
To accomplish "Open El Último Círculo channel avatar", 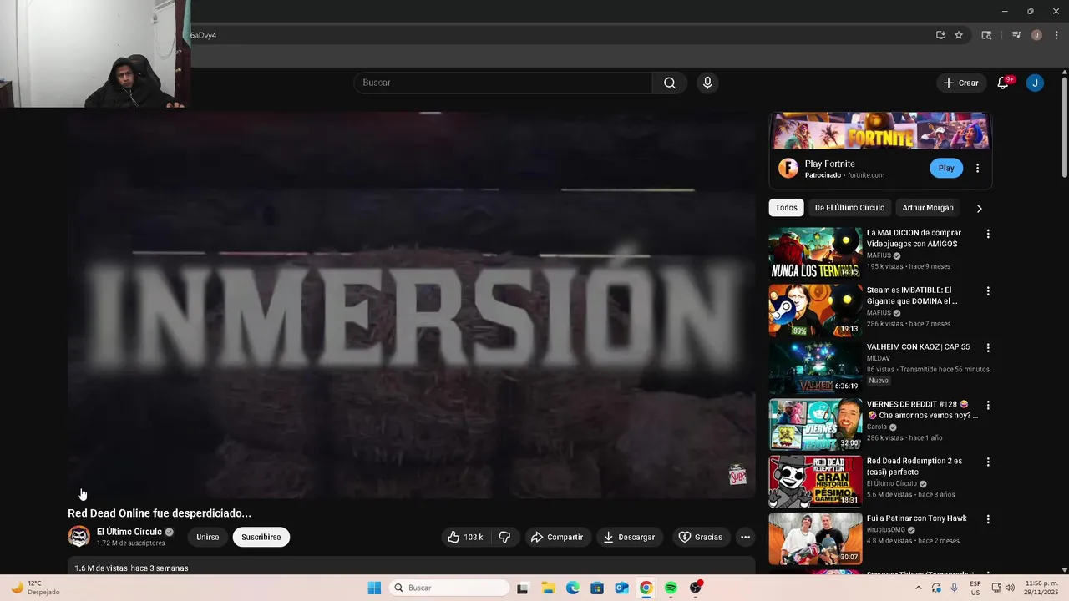I will 79,537.
